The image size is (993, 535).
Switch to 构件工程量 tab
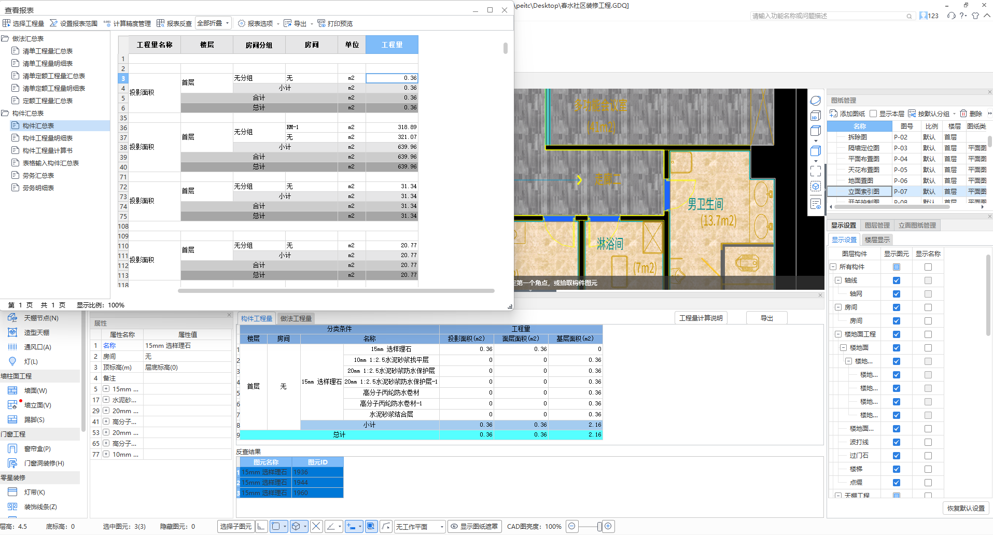point(257,318)
